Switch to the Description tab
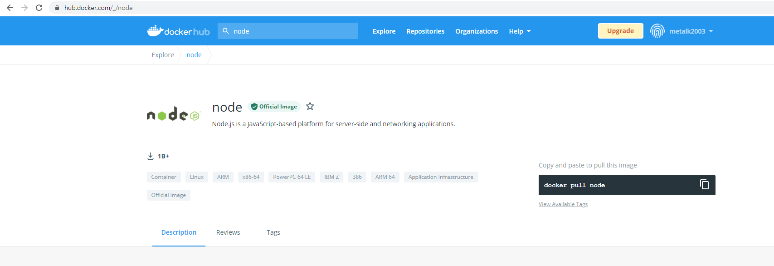The height and width of the screenshot is (266, 774). (179, 232)
